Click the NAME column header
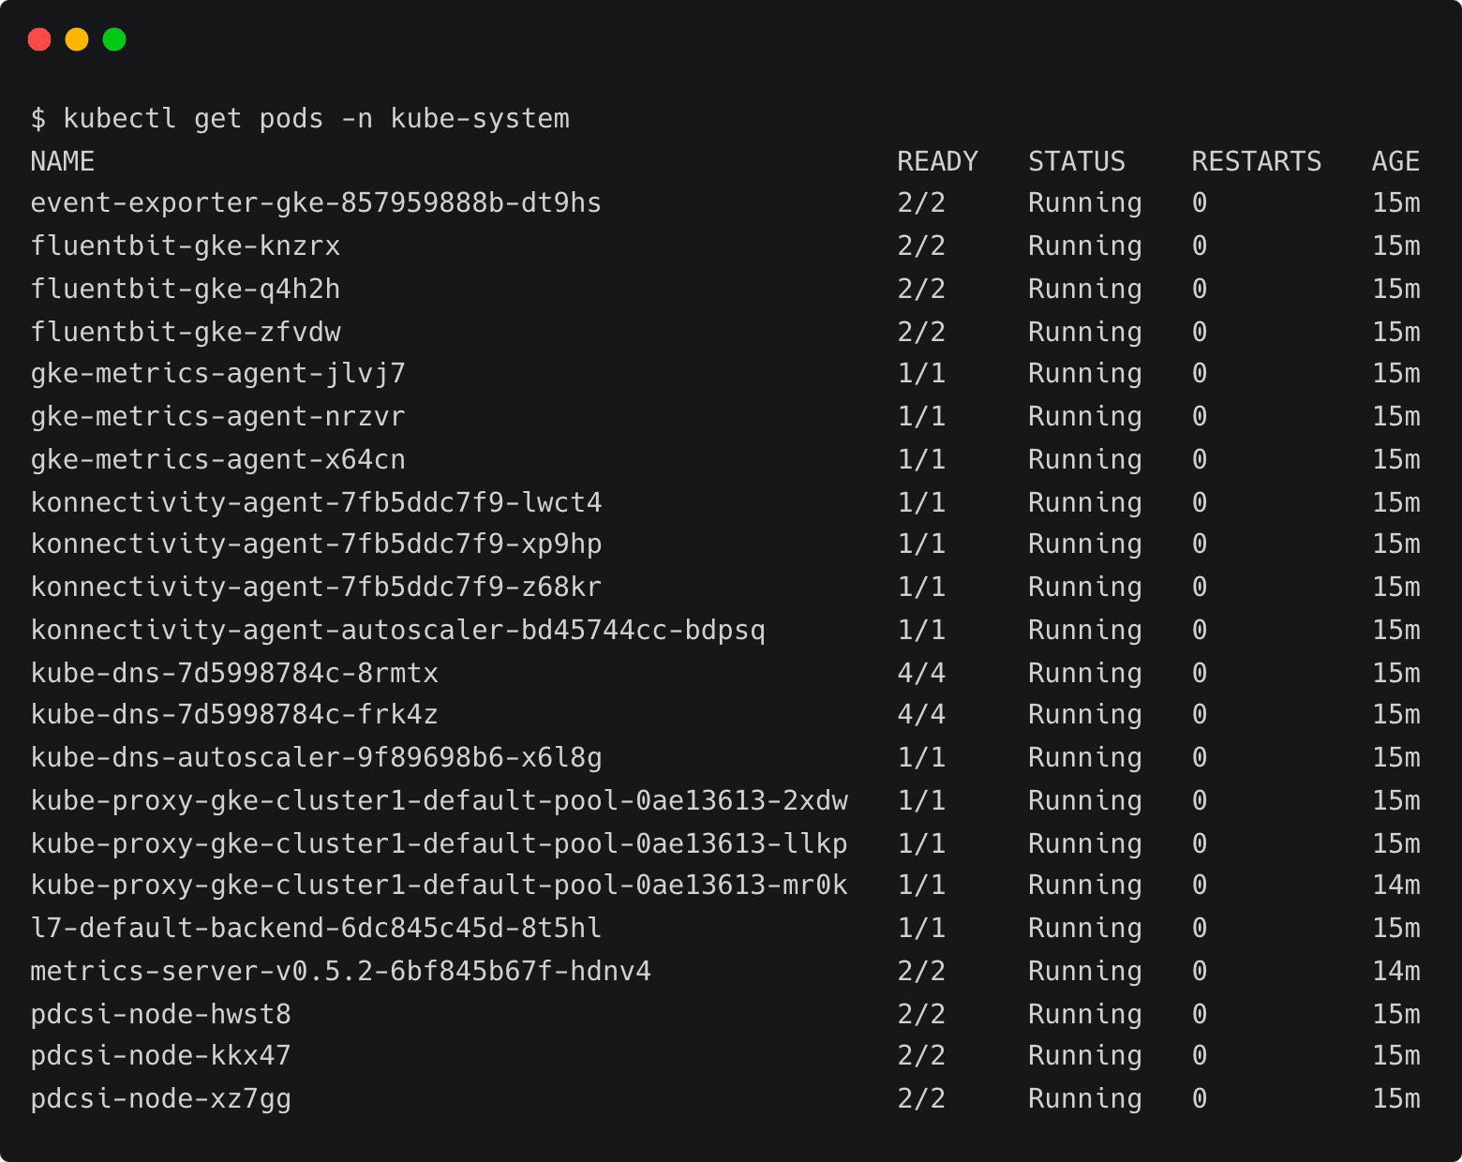Viewport: 1462px width, 1162px height. coord(62,162)
